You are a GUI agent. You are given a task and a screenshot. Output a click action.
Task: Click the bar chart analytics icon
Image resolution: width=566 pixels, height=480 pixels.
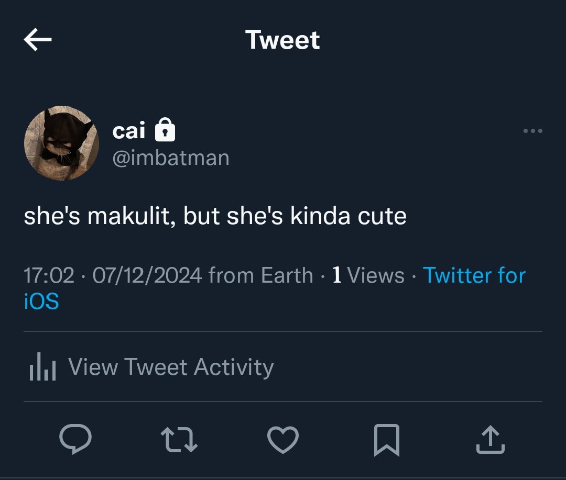[42, 367]
